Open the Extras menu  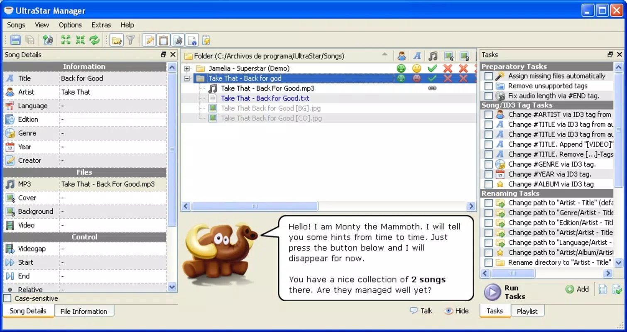point(101,25)
